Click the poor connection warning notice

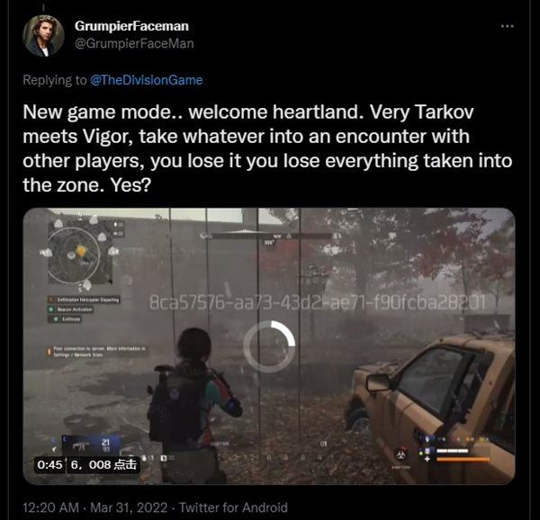[97, 352]
